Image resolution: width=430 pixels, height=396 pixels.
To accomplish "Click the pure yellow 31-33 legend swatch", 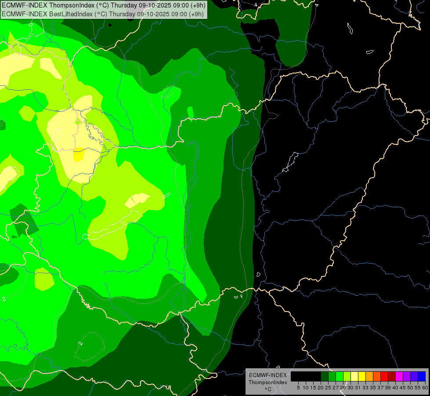I will [362, 376].
